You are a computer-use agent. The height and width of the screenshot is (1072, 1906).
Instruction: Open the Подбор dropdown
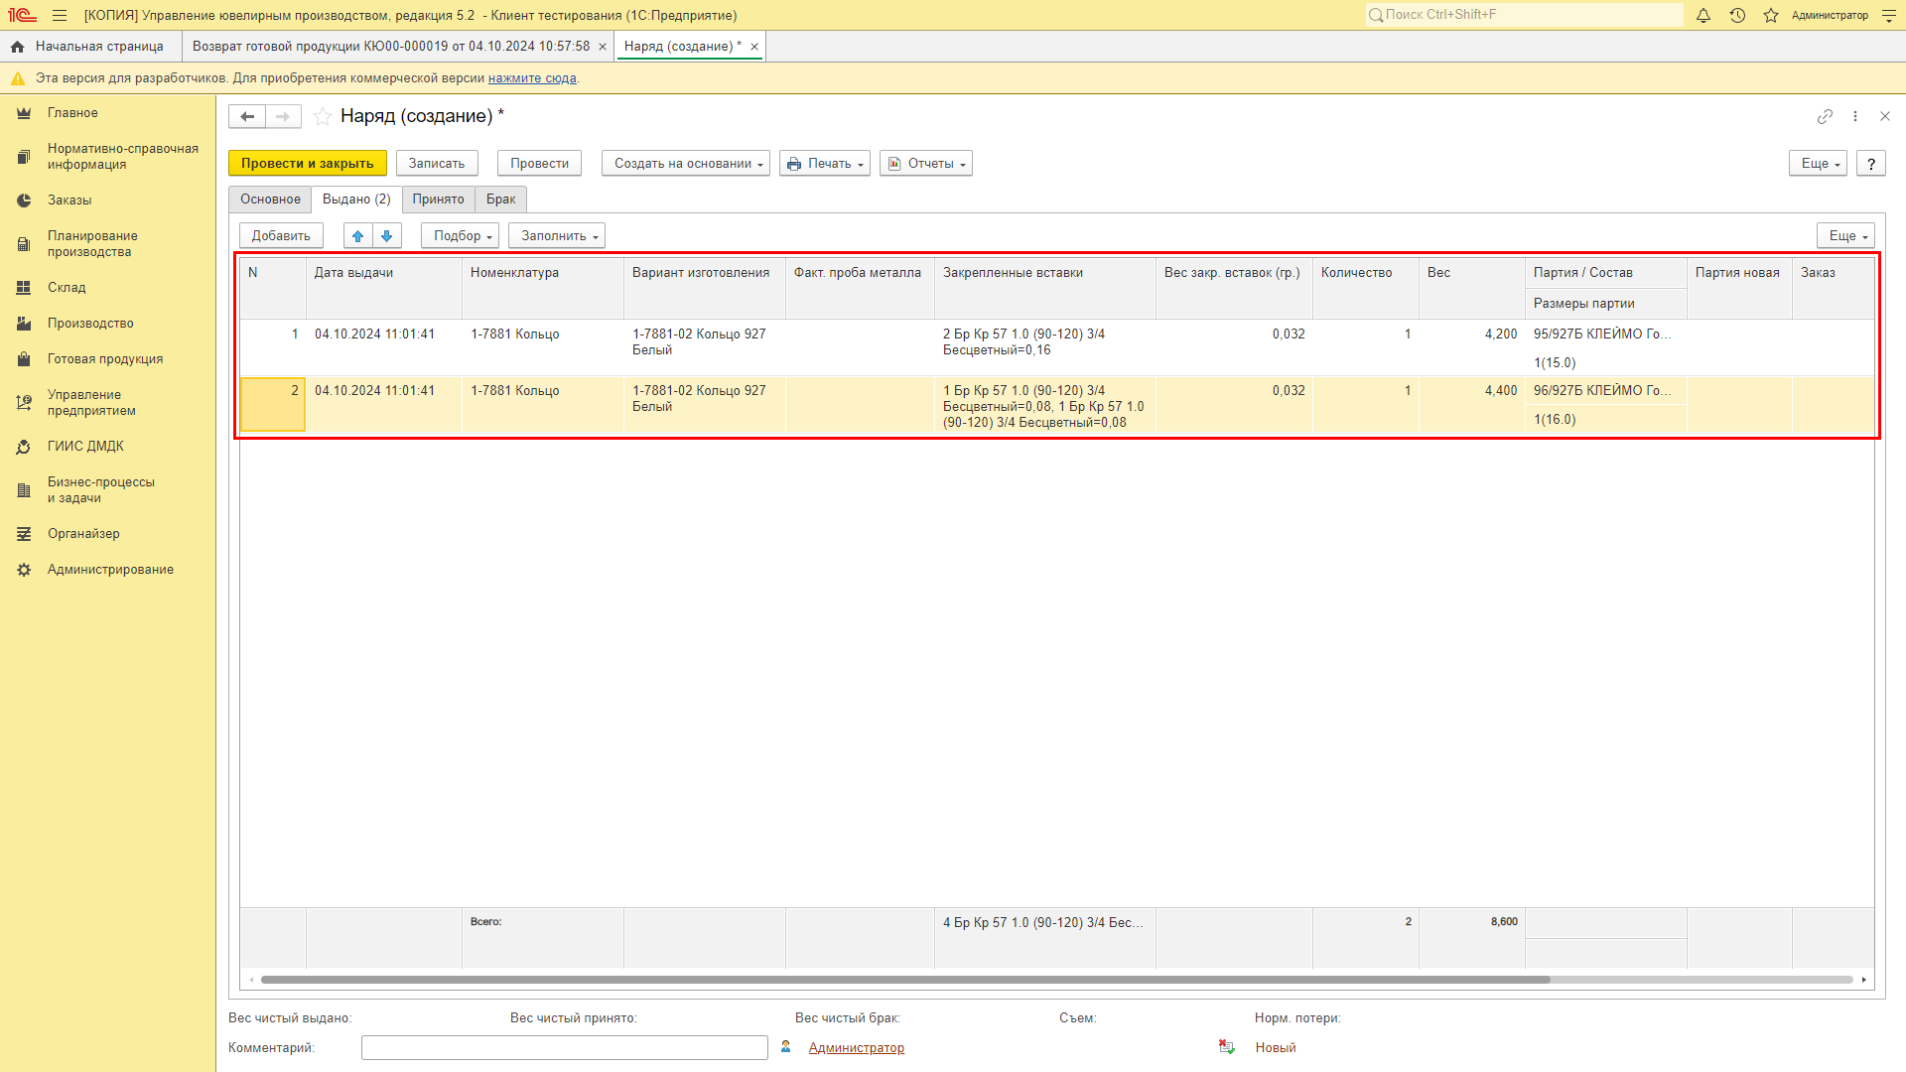pos(461,235)
